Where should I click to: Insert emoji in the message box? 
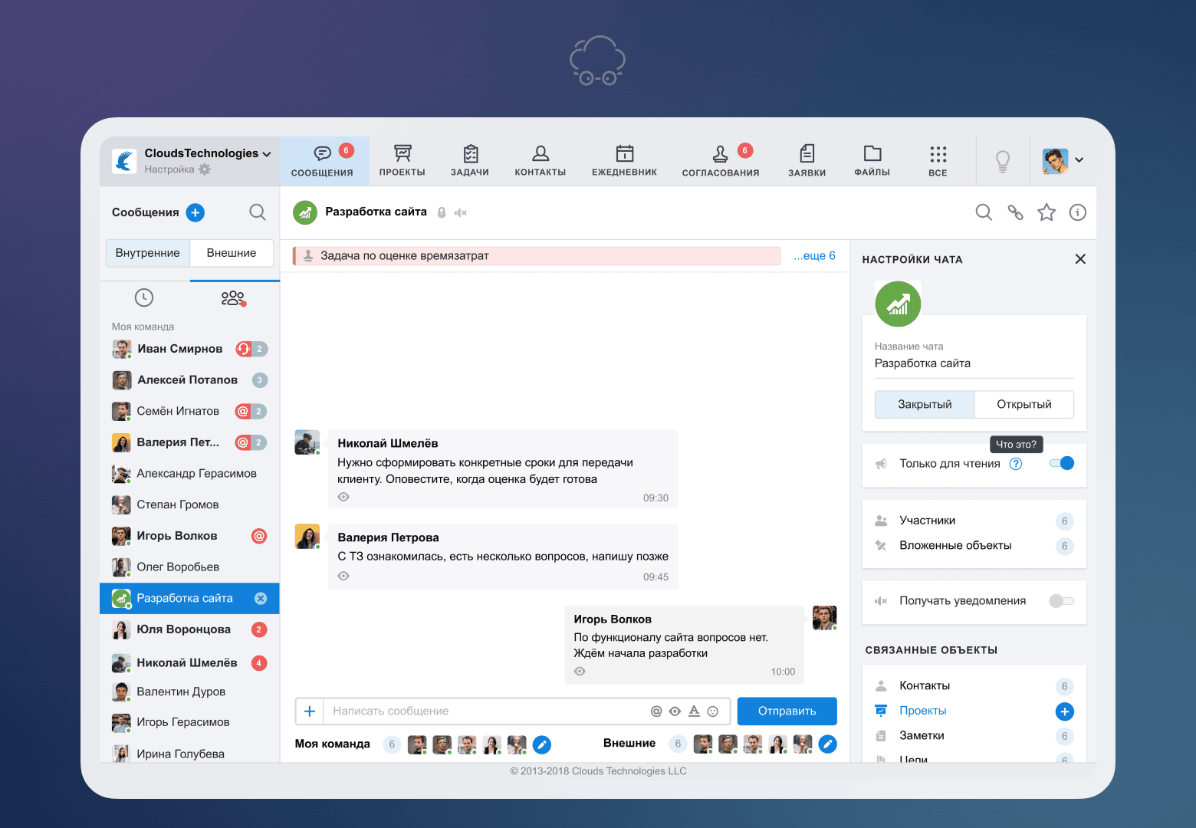(x=713, y=711)
